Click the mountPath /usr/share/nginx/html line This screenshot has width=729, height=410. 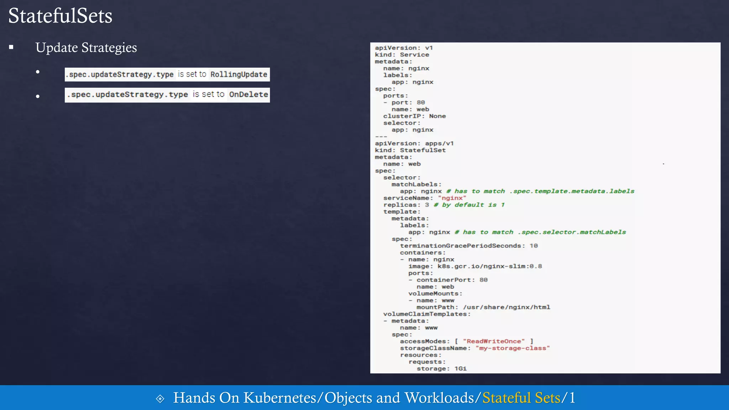483,307
